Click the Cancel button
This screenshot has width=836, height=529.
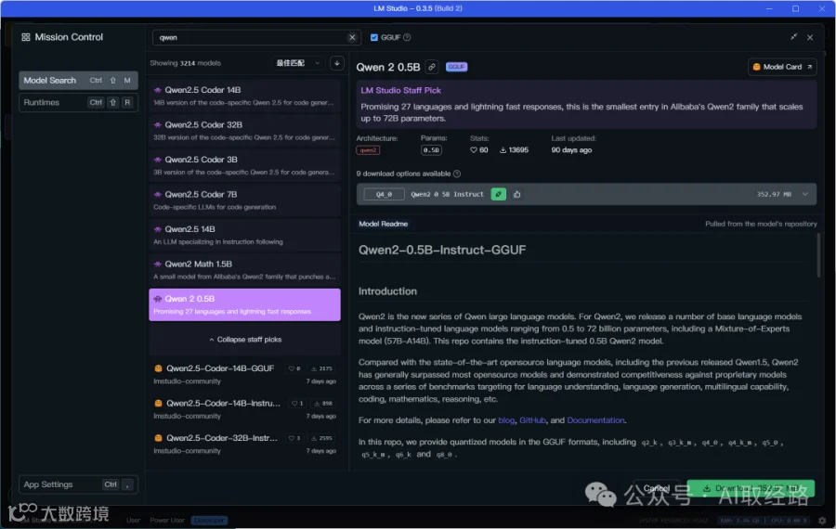coord(656,488)
